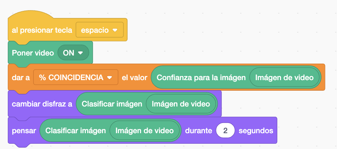The width and height of the screenshot is (337, 149).
Task: Open the "% COINCIDENCIA" variable dropdown
Action: pos(76,78)
